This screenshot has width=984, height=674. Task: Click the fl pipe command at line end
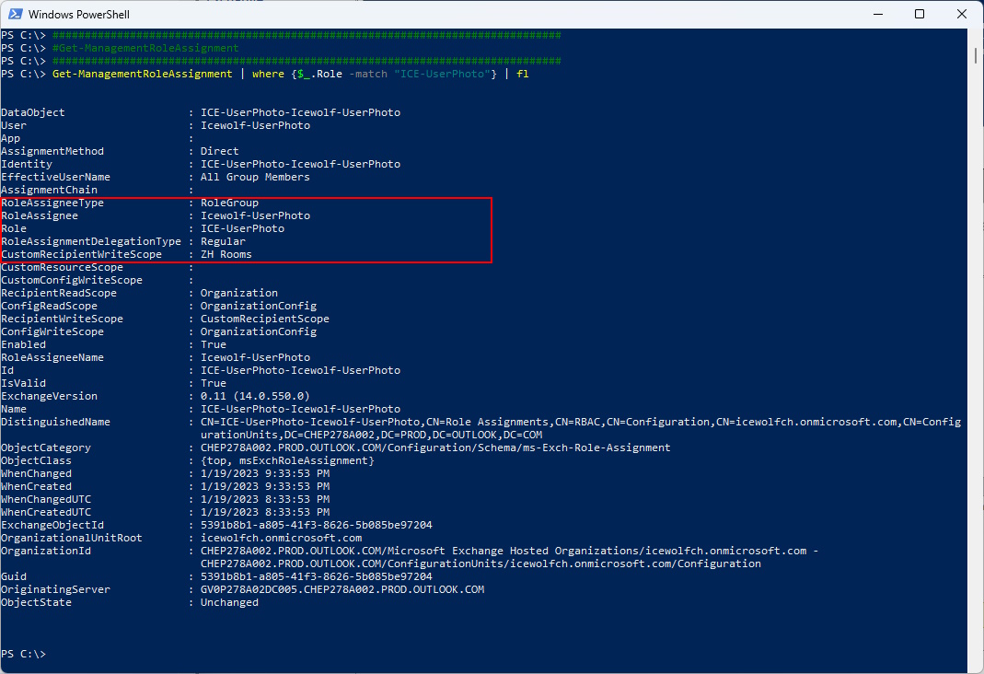(523, 74)
